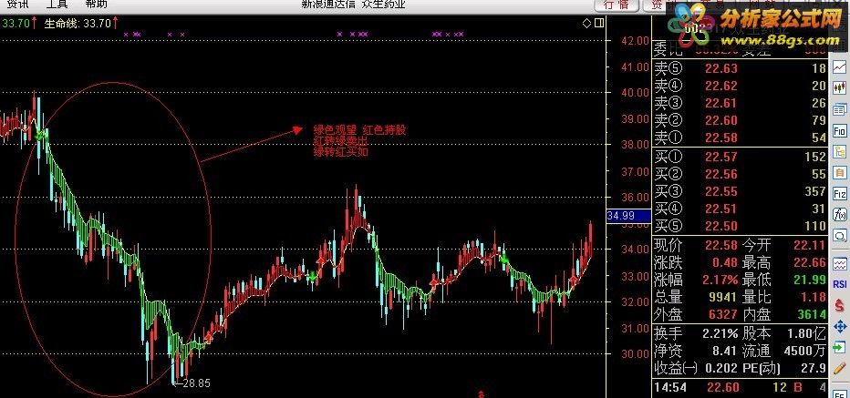Click the 最低 21.99 low value
Image resolution: width=850 pixels, height=398 pixels.
pyautogui.click(x=809, y=281)
